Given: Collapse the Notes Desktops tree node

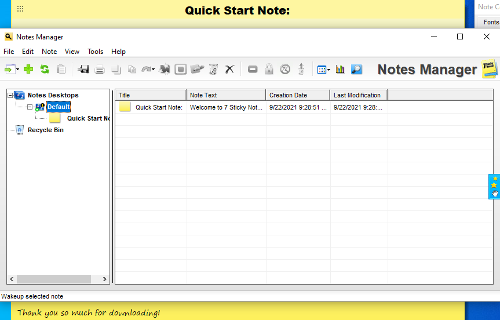Looking at the screenshot, I should pos(10,95).
